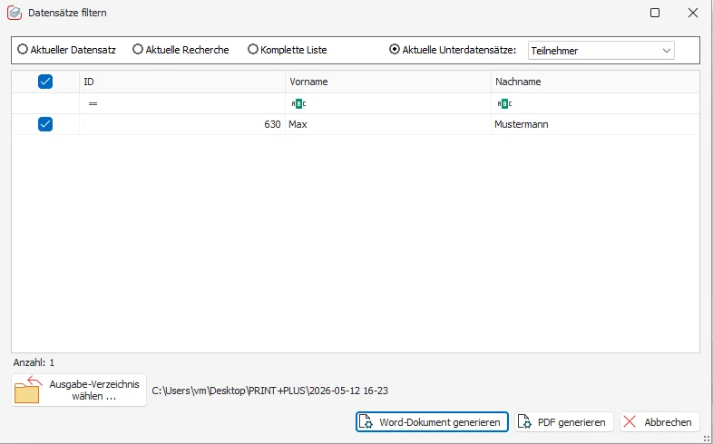Image resolution: width=713 pixels, height=444 pixels.
Task: Select the Komplette Liste radio button
Action: [x=253, y=49]
